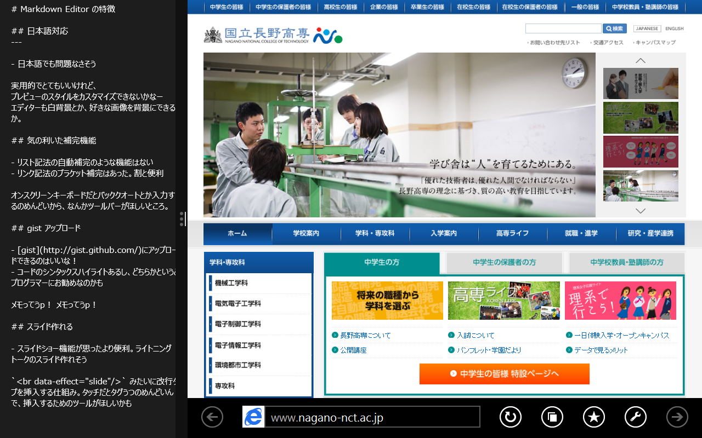The image size is (702, 438).
Task: Open the 入学案内 navigation menu
Action: click(x=444, y=233)
